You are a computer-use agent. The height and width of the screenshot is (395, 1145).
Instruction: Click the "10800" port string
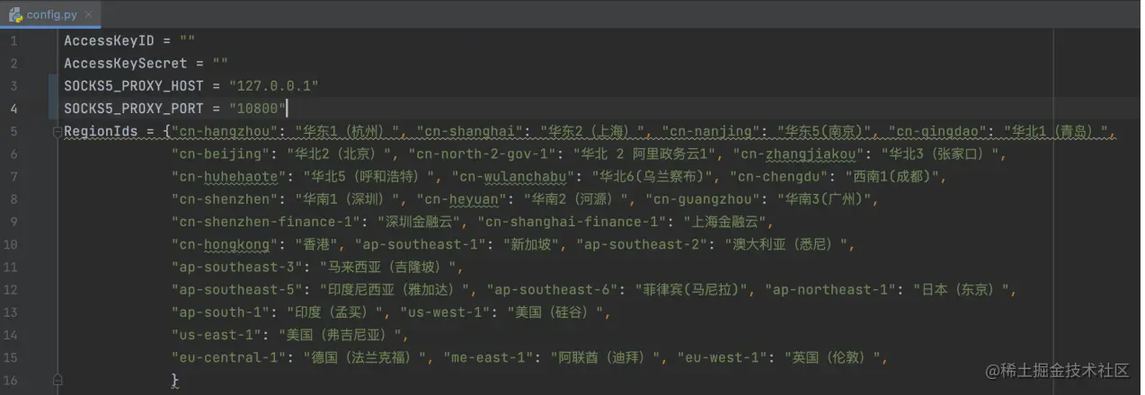point(258,109)
